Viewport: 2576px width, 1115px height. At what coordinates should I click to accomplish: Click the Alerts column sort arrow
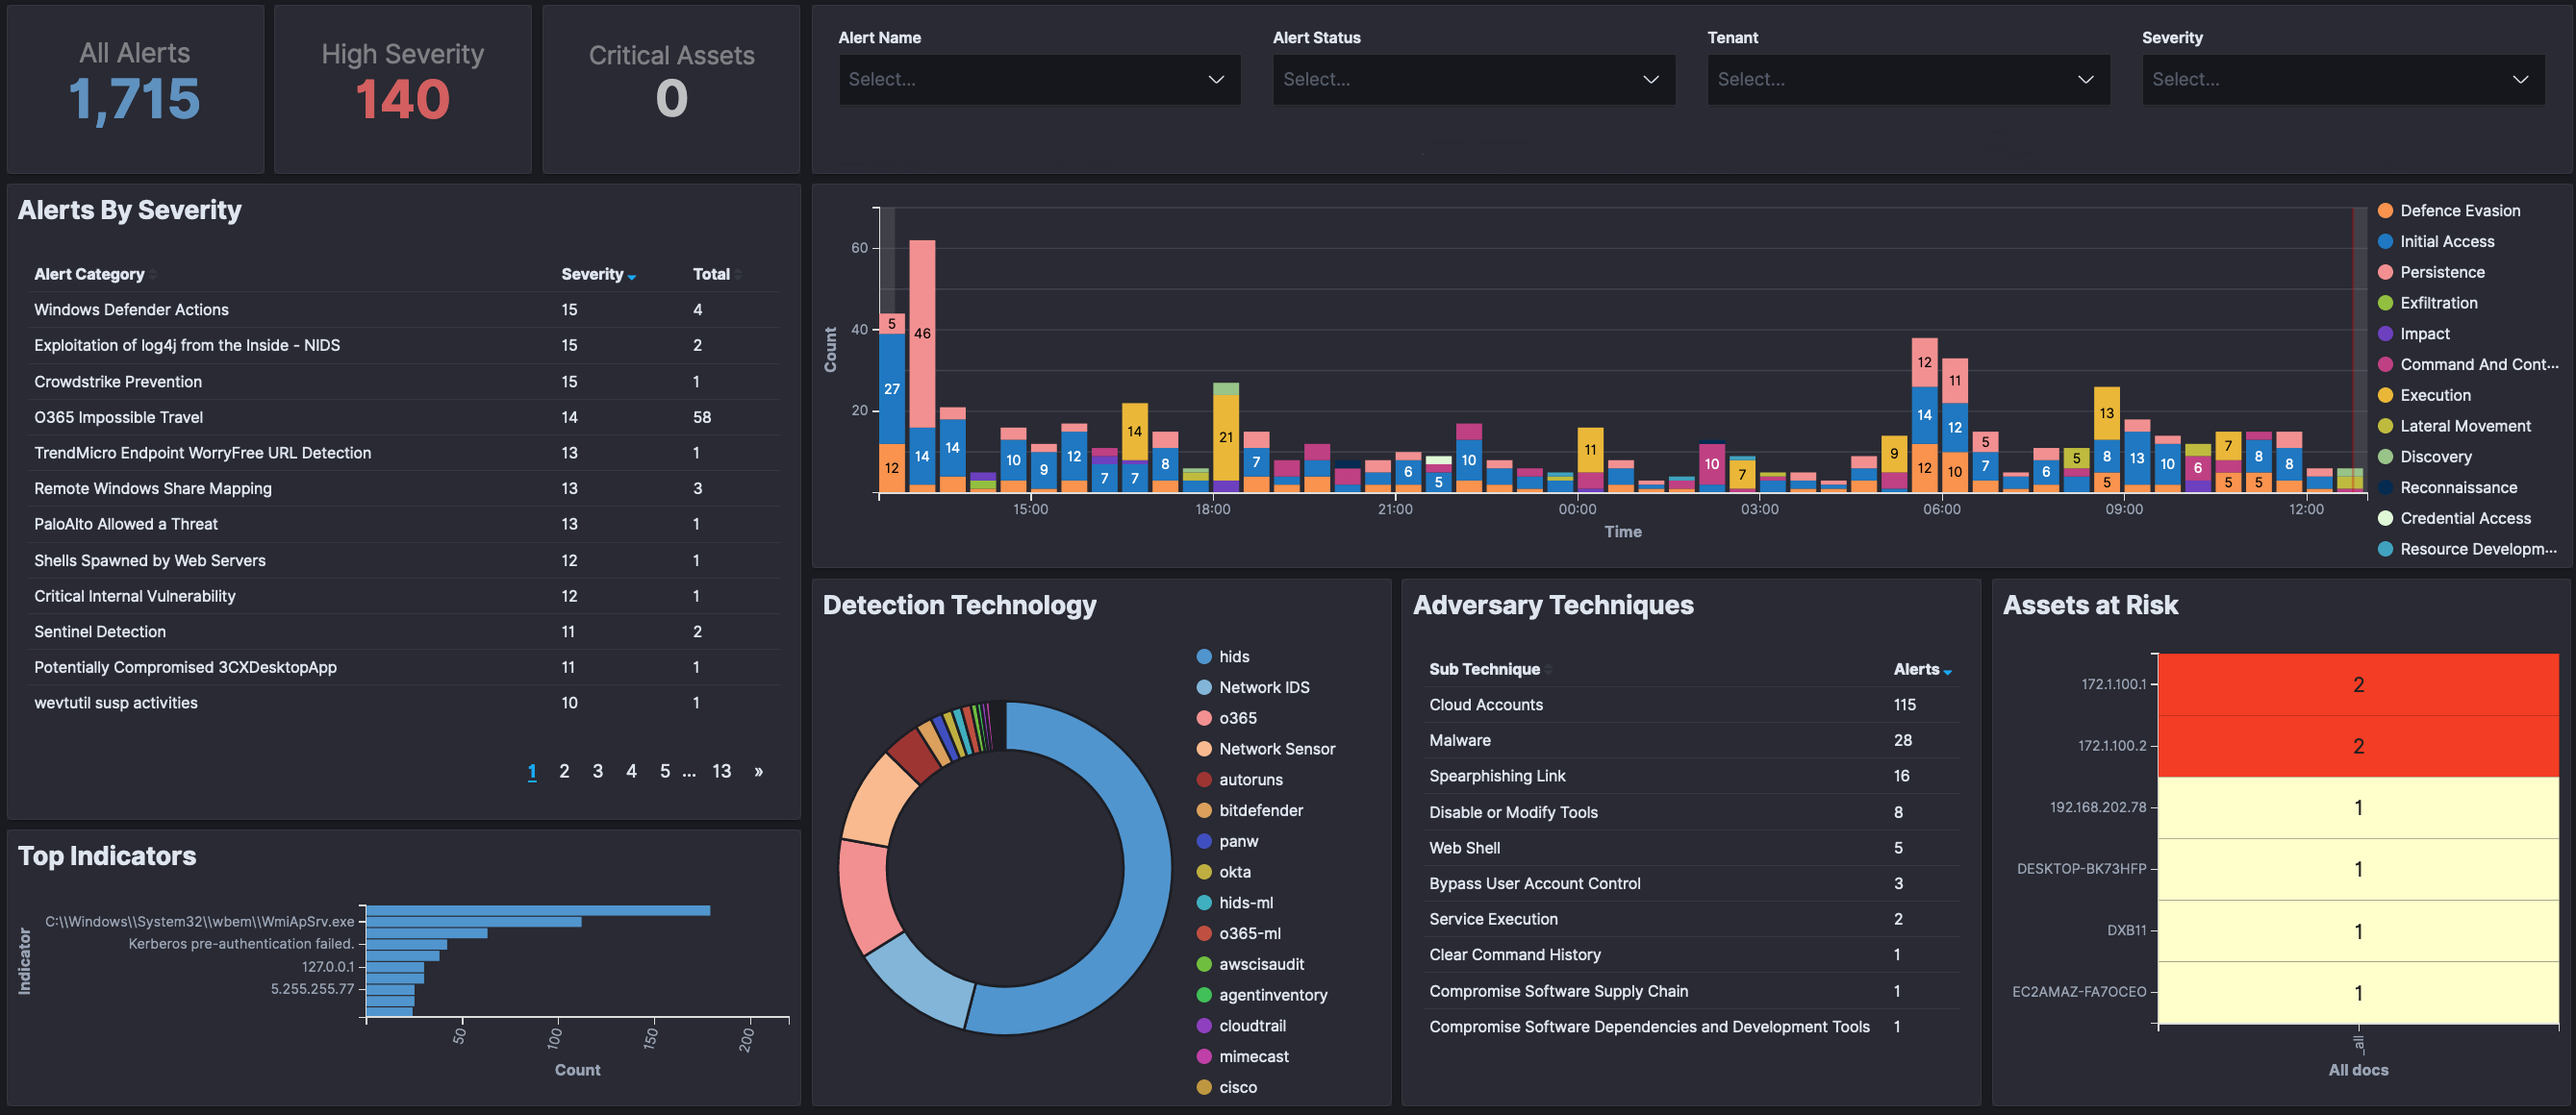[x=1947, y=671]
